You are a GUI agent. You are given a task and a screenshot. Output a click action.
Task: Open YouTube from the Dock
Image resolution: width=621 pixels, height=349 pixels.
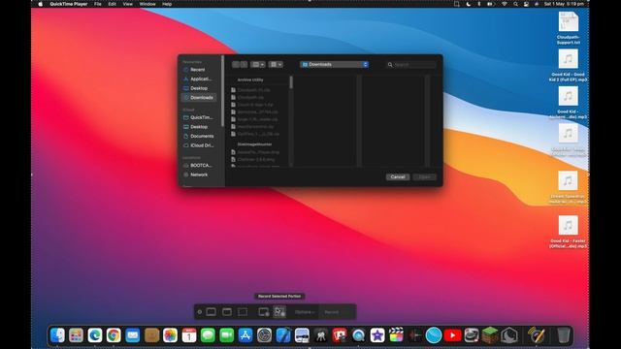click(x=452, y=335)
